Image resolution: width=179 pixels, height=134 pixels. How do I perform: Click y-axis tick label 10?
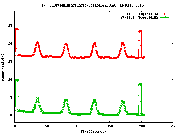point(10,80)
